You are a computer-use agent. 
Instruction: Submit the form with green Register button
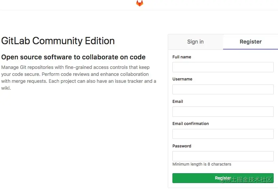tap(223, 178)
